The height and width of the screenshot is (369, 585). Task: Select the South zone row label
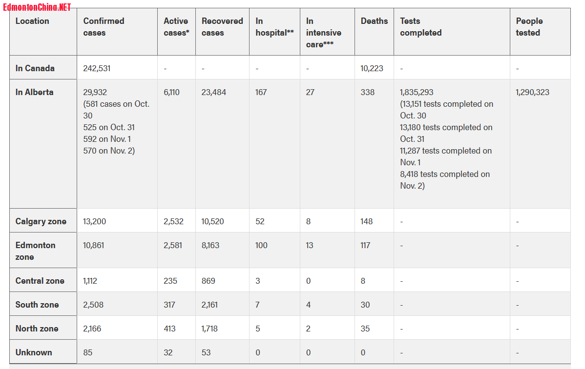tap(37, 305)
